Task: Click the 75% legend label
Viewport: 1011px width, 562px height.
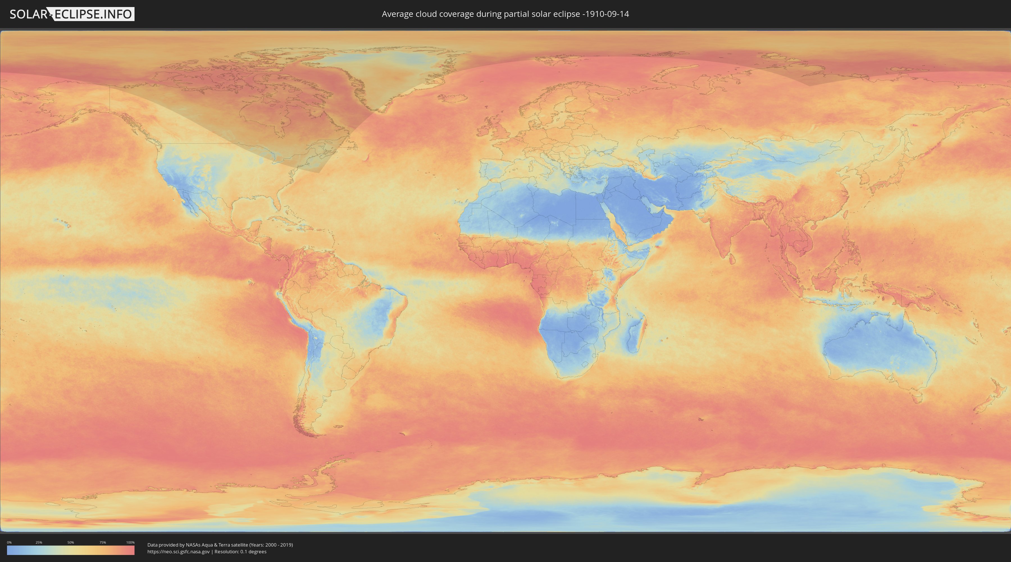Action: [103, 542]
